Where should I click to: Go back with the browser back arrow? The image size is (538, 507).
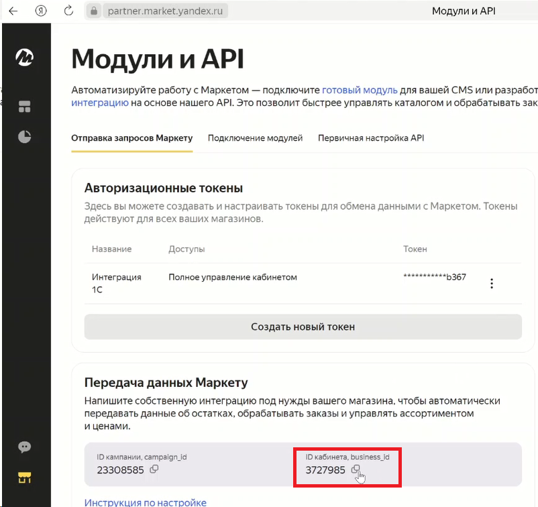[13, 11]
